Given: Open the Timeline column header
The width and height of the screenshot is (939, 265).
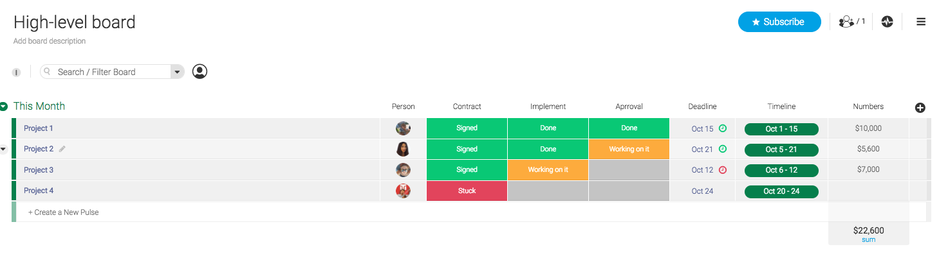Looking at the screenshot, I should click(x=781, y=107).
